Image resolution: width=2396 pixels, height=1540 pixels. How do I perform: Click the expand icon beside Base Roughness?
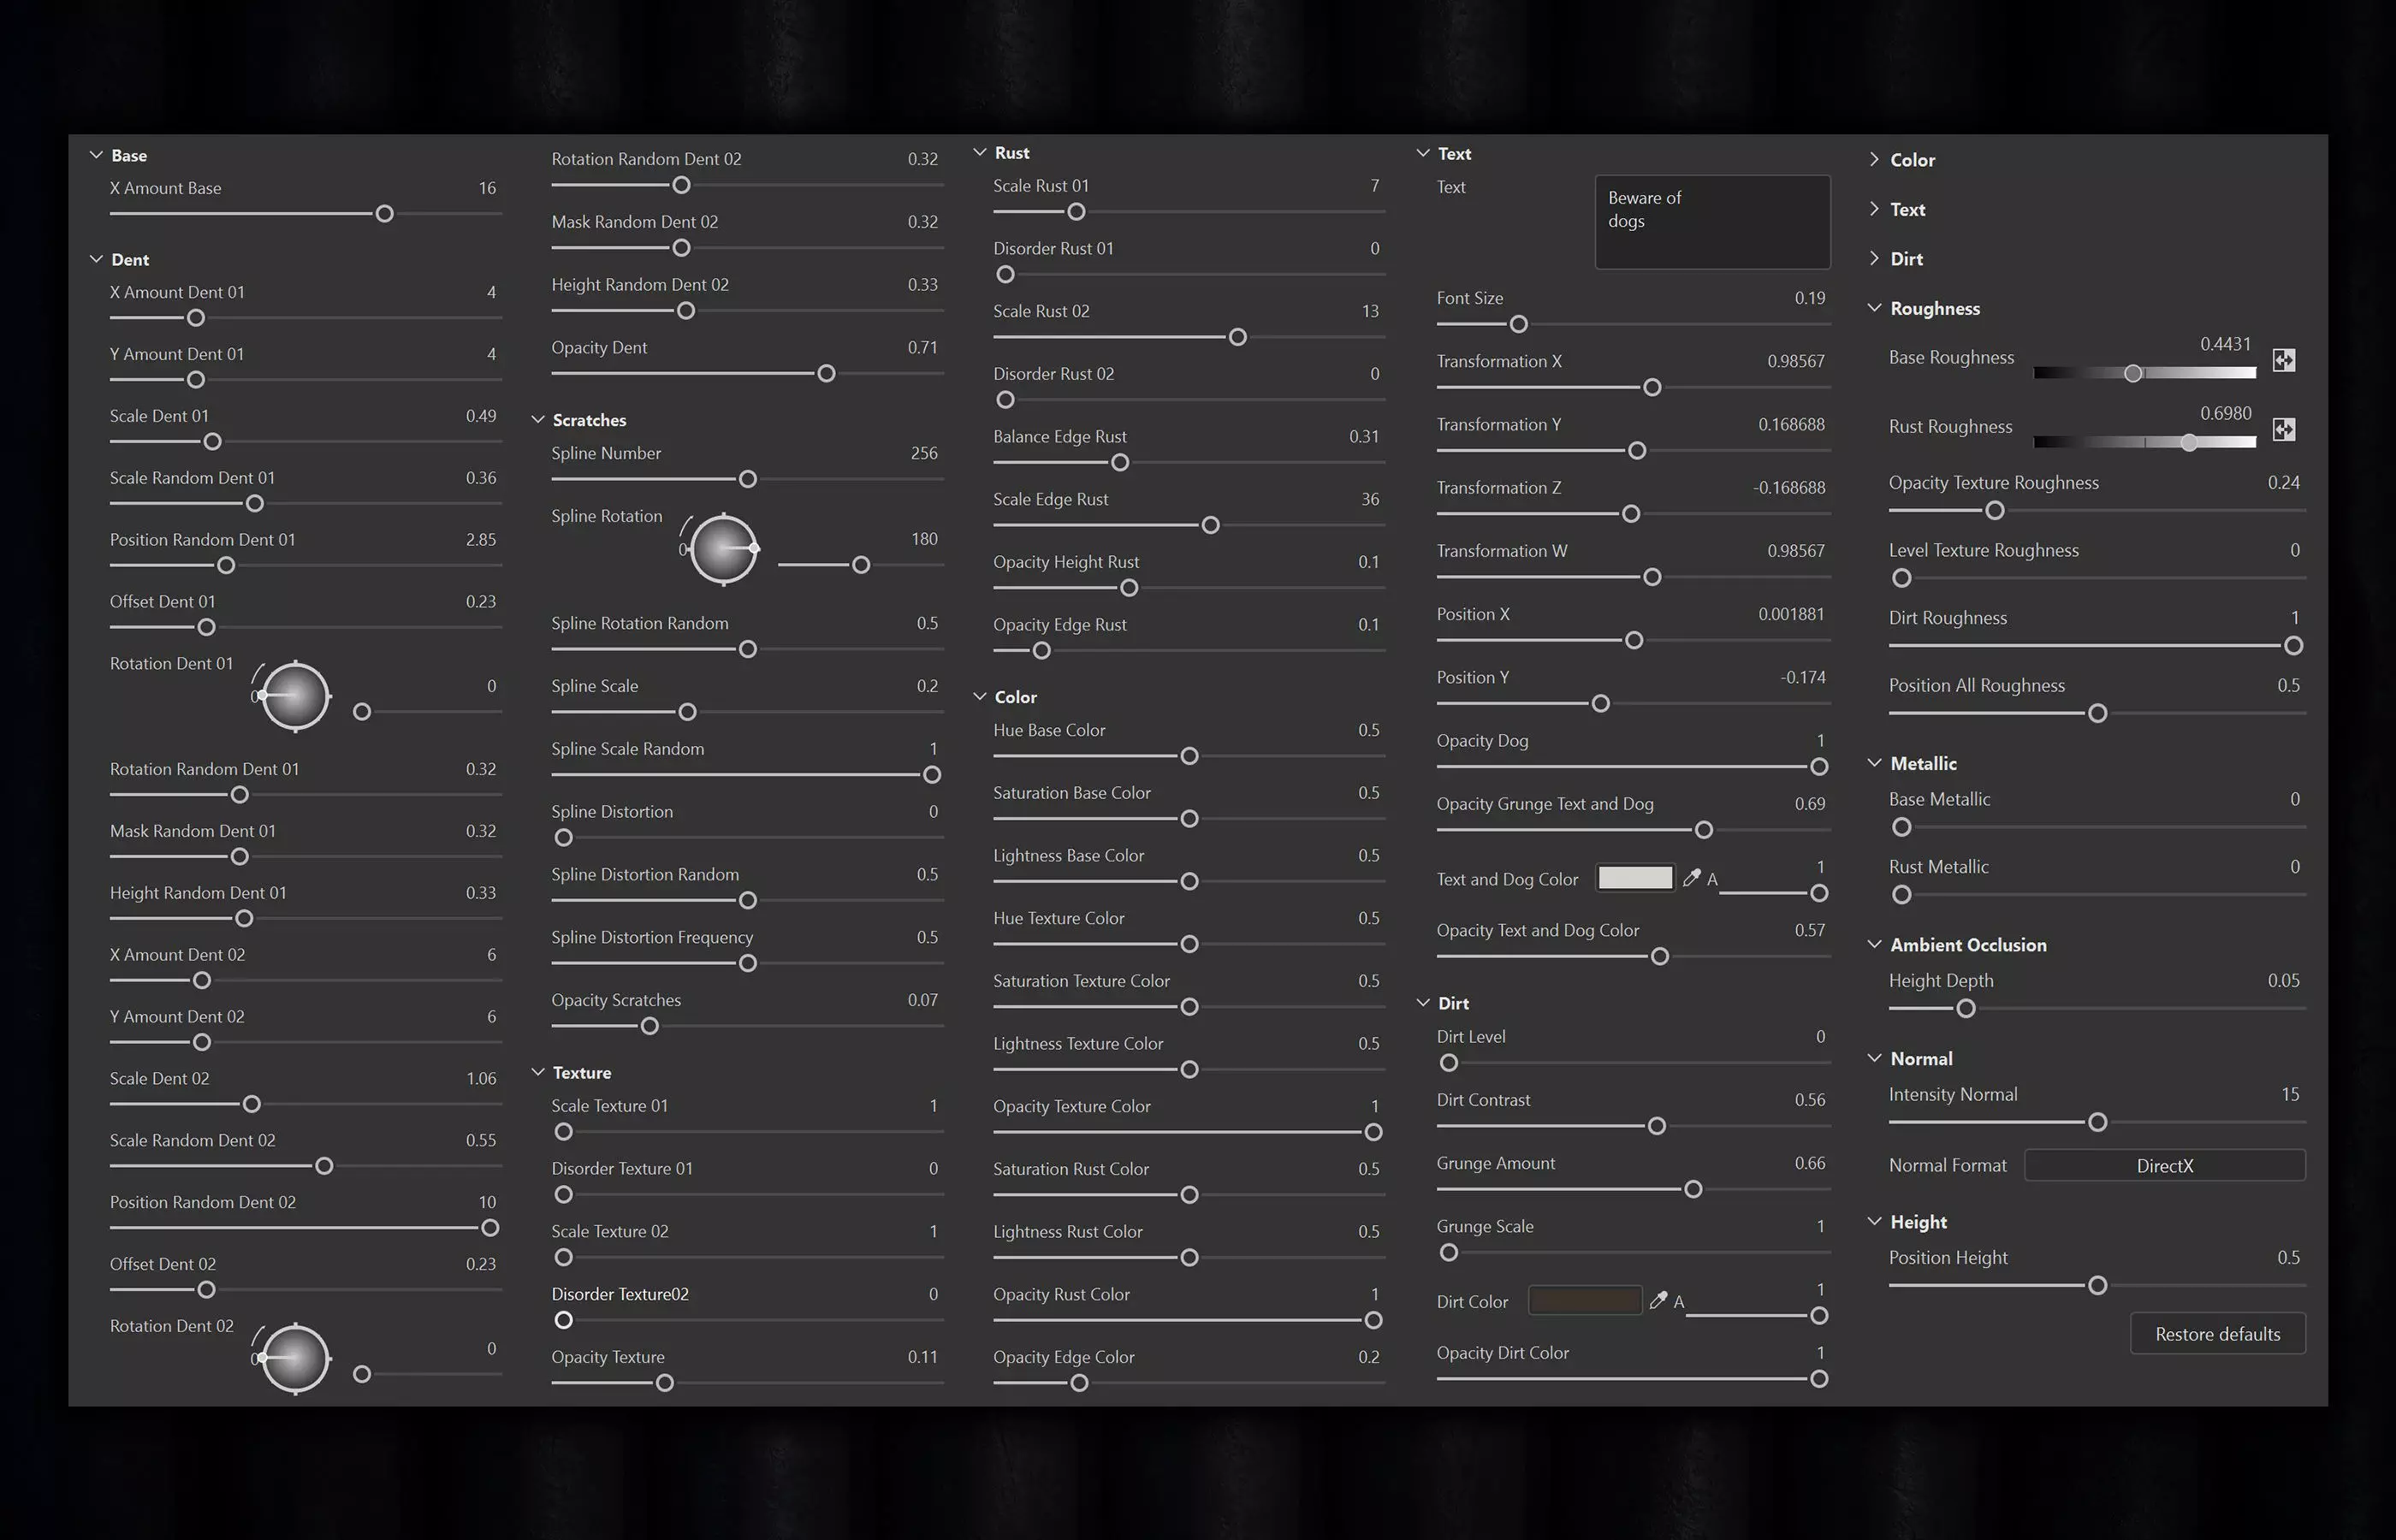[2283, 360]
